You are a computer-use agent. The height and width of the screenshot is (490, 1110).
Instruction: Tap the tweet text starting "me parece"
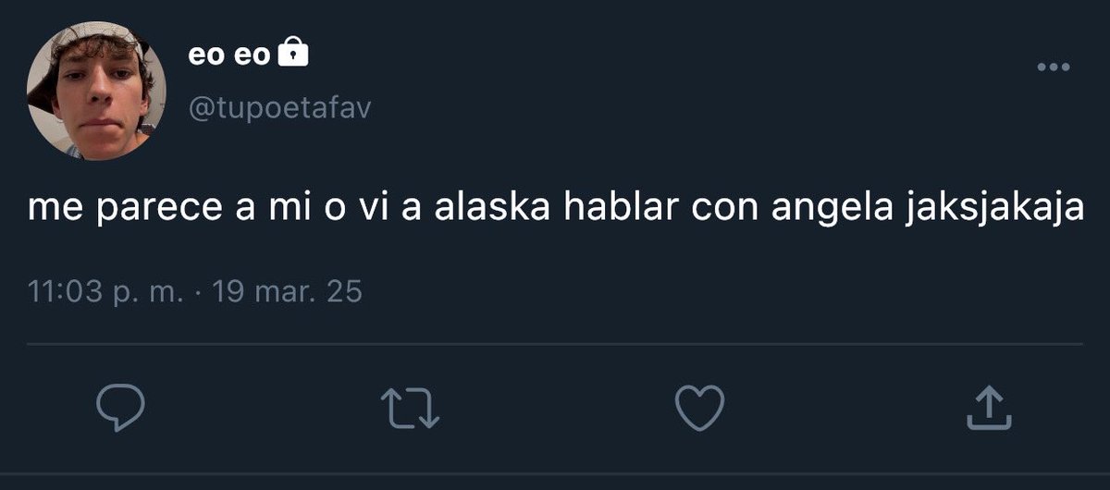(555, 207)
